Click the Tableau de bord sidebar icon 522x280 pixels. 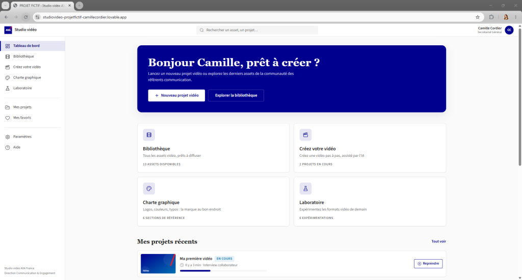tap(8, 46)
